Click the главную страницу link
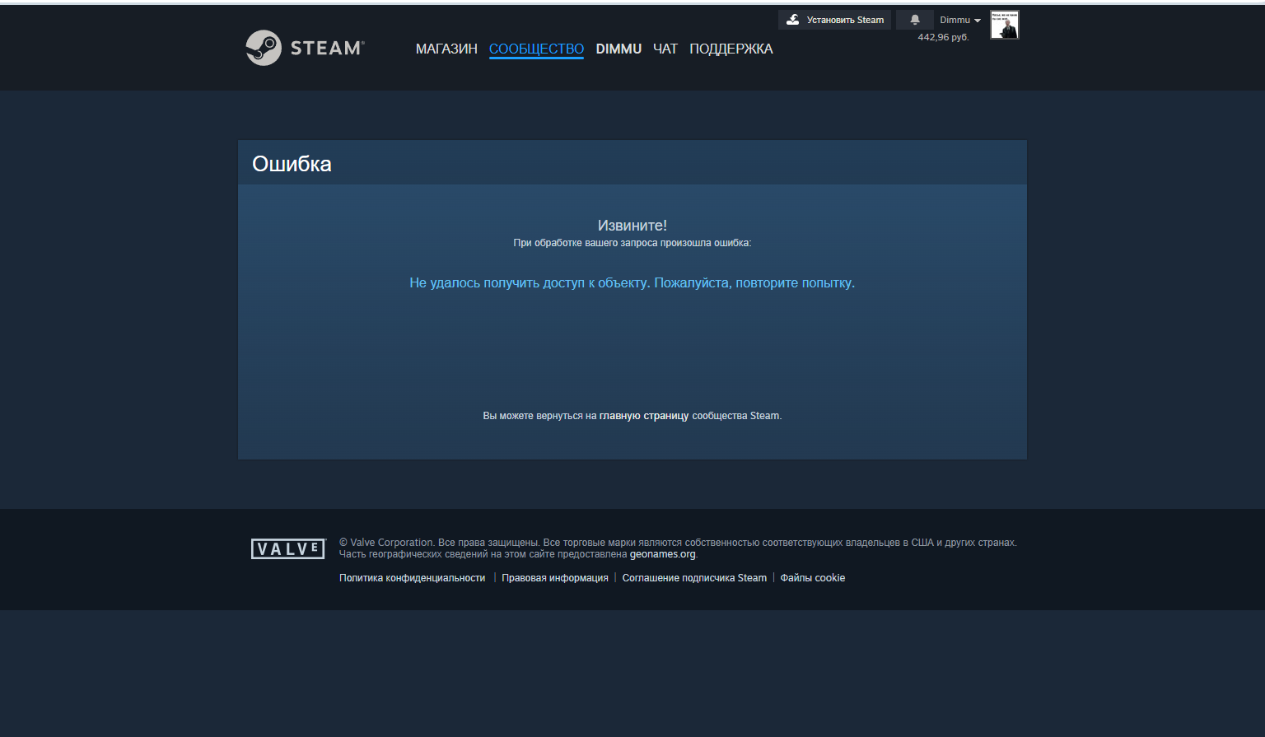 coord(644,416)
